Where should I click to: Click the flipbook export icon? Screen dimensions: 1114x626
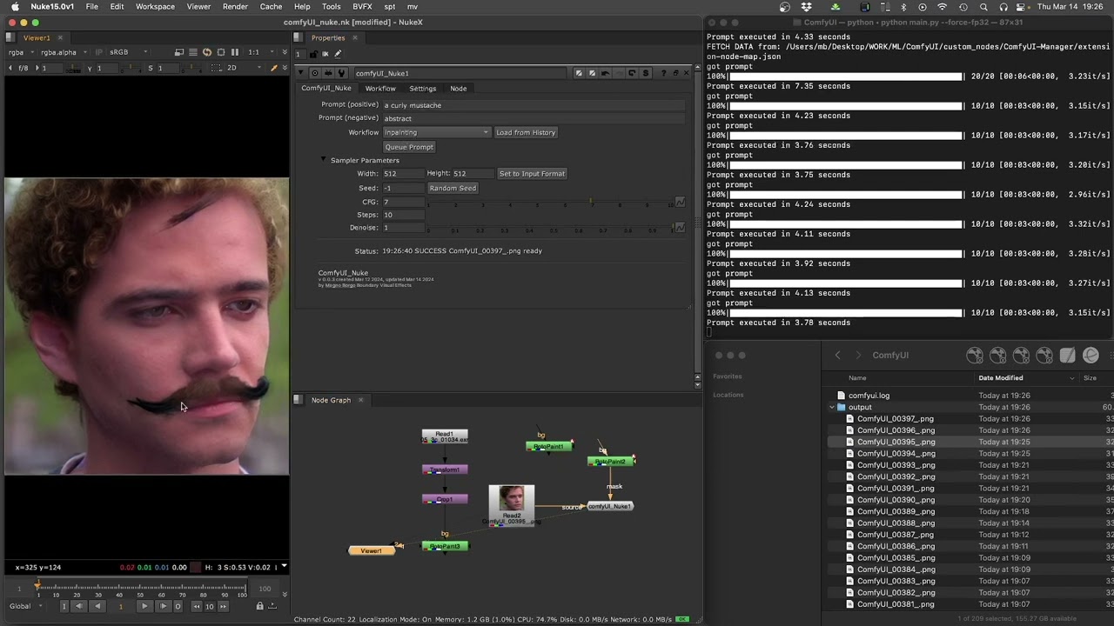pos(272,606)
